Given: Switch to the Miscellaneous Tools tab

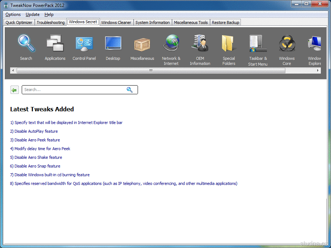Looking at the screenshot, I should click(191, 22).
